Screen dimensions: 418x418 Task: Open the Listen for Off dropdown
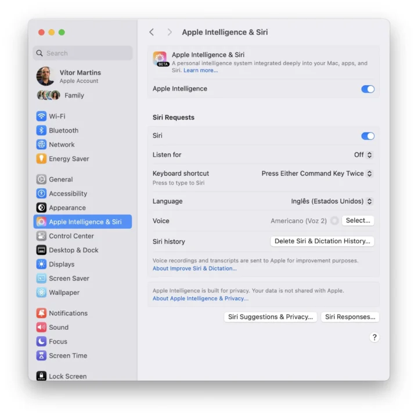[x=363, y=154]
